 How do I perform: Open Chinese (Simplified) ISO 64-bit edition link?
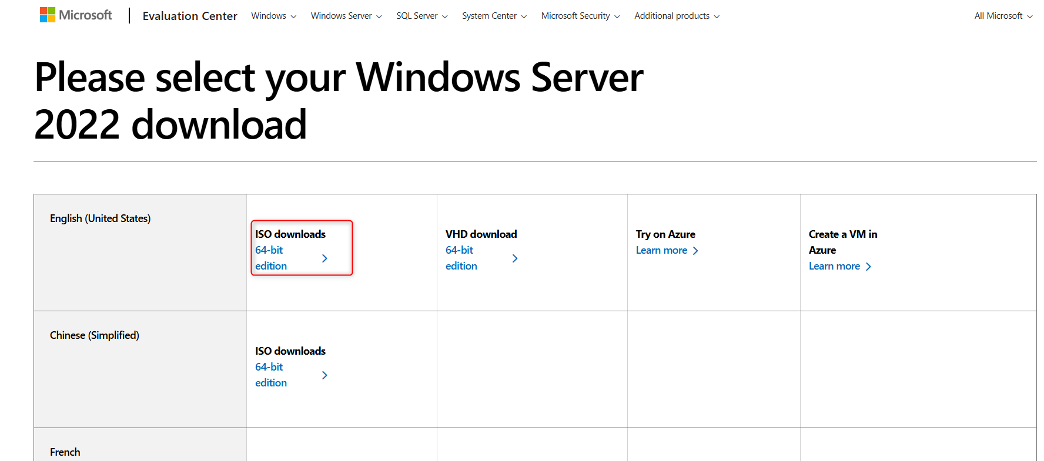pos(271,375)
